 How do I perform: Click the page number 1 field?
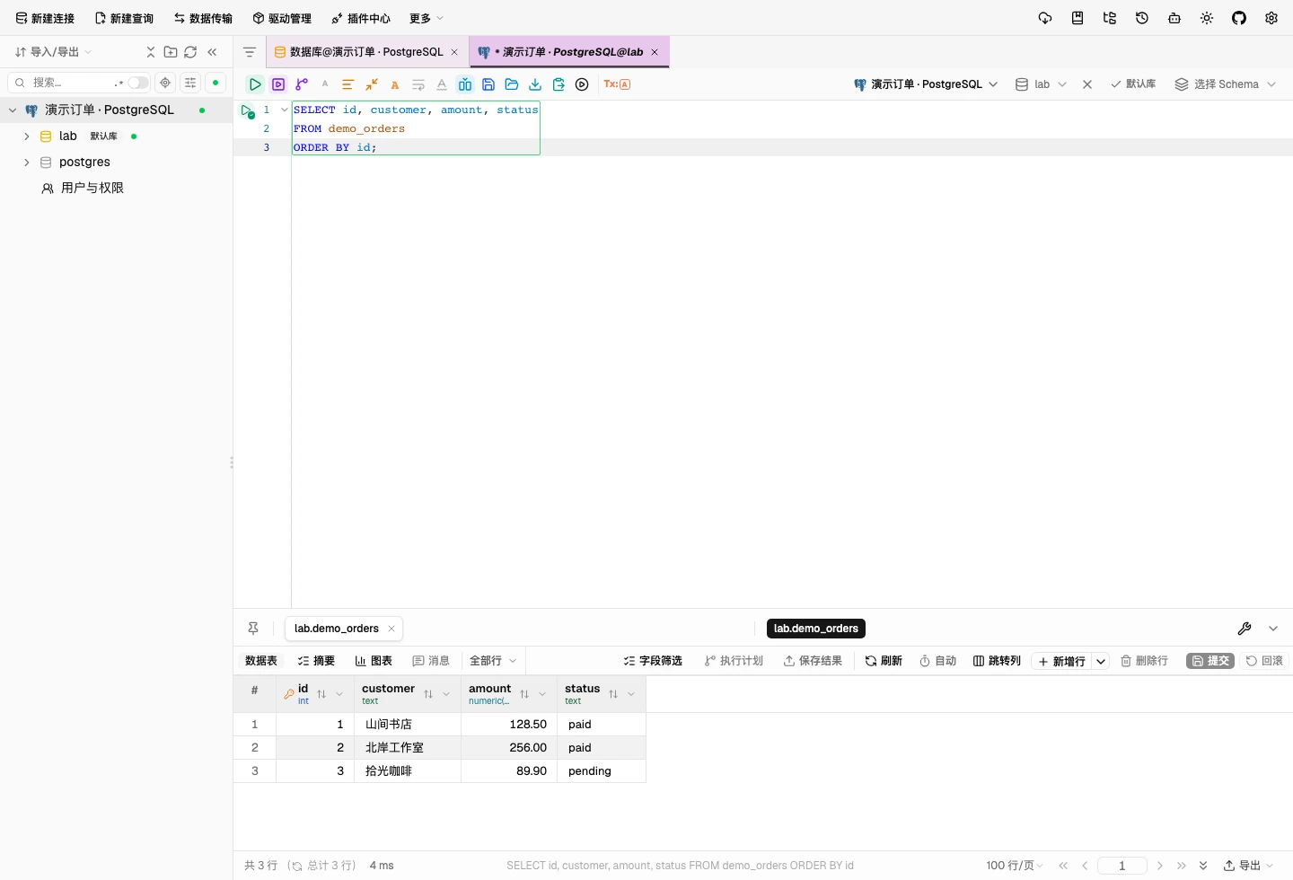coord(1122,866)
